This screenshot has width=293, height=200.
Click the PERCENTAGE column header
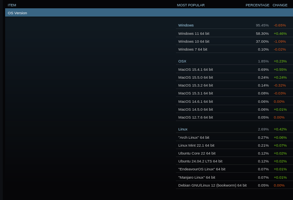pyautogui.click(x=257, y=5)
